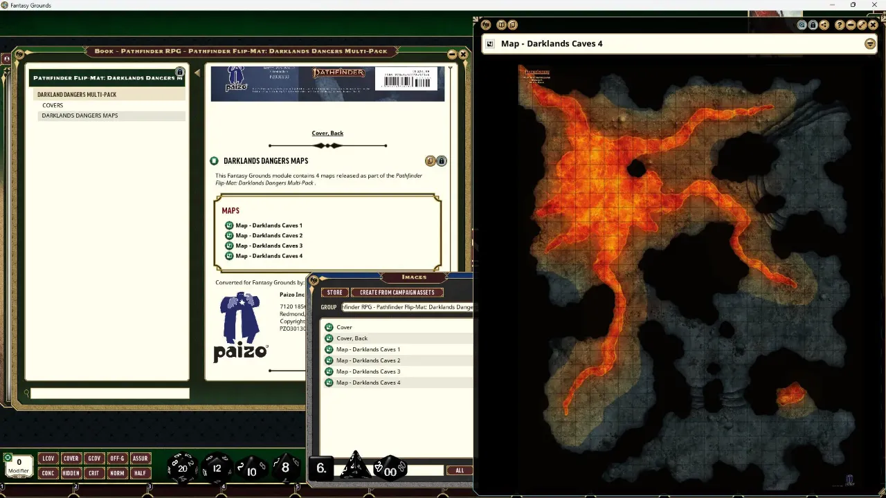Click the map window's share icon
The height and width of the screenshot is (498, 886).
click(824, 25)
